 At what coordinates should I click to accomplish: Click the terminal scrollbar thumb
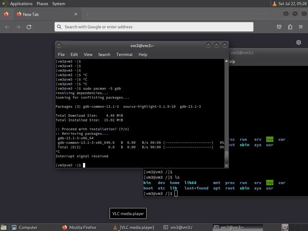tap(226, 157)
